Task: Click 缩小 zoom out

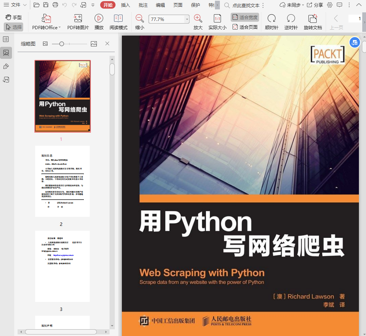Action: click(139, 22)
